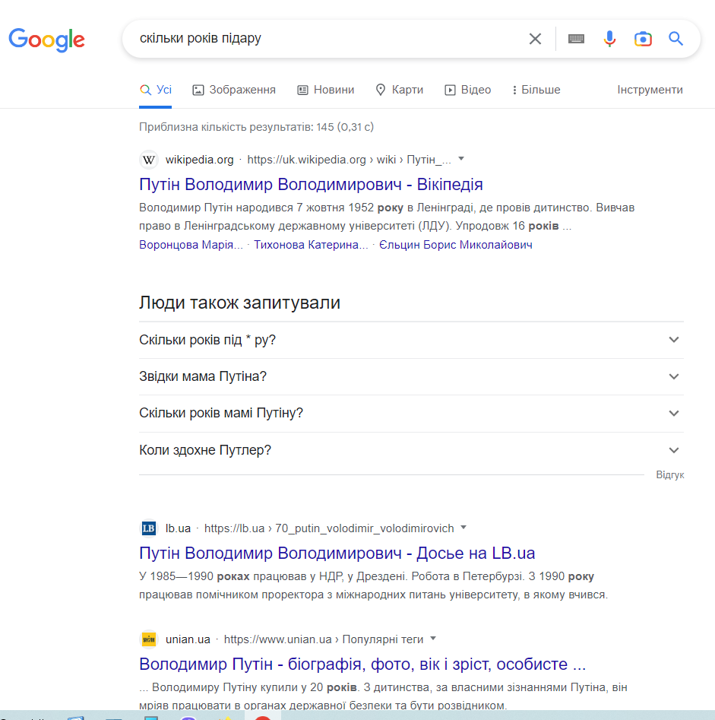Click the unian.ua favicon
This screenshot has height=720, width=715.
(149, 639)
